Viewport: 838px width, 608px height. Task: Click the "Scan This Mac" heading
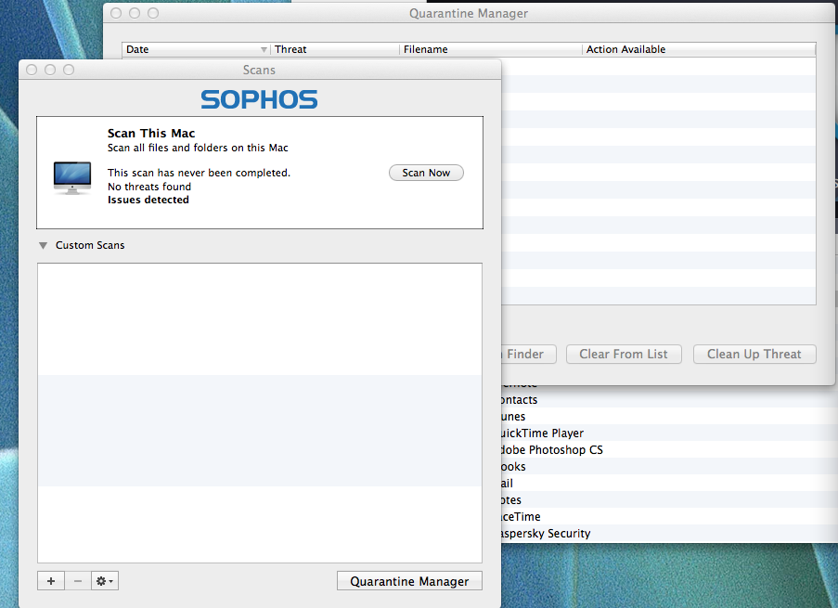pyautogui.click(x=151, y=133)
